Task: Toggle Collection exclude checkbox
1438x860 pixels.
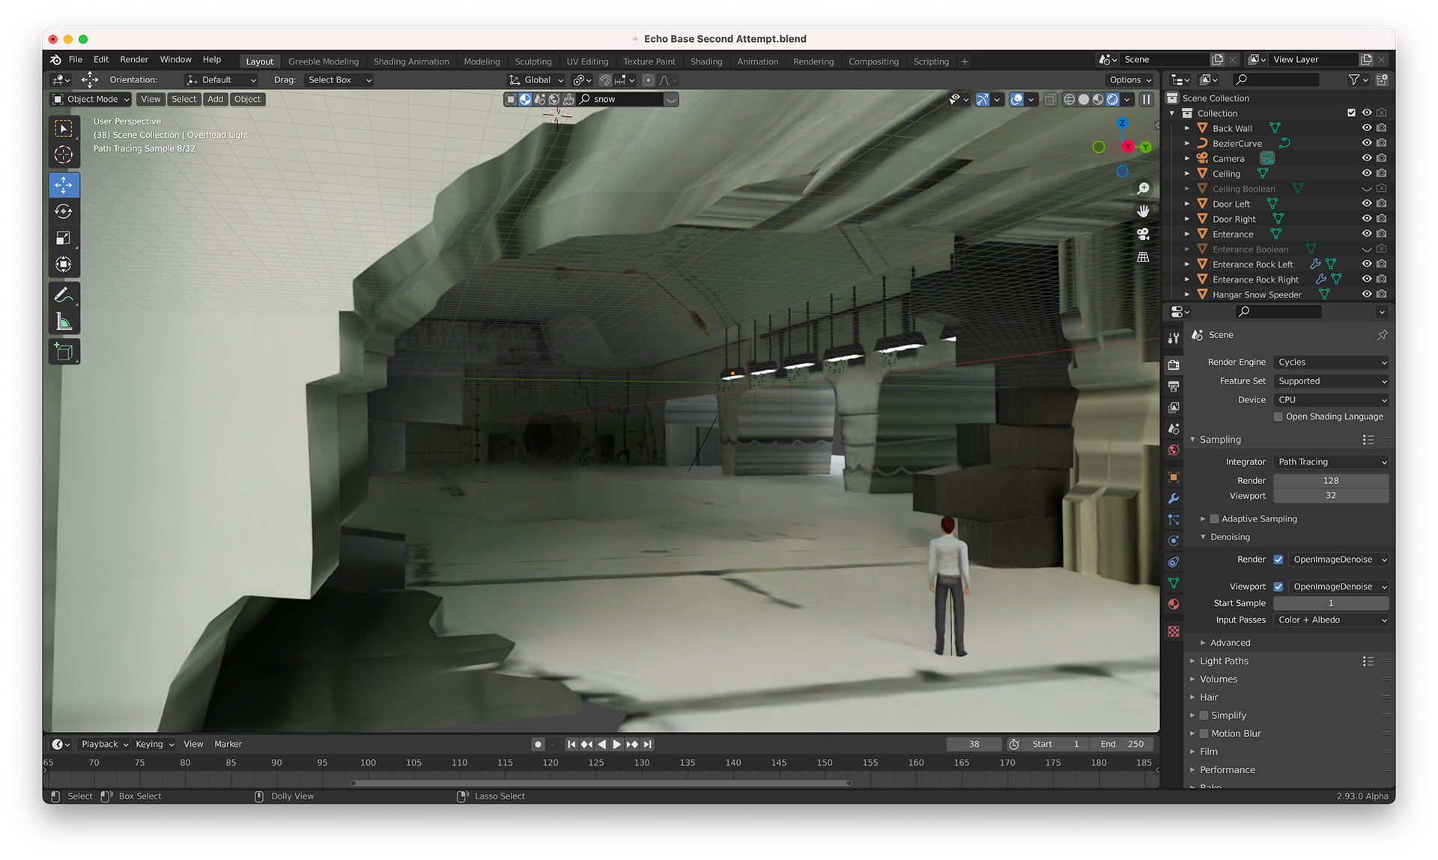Action: pyautogui.click(x=1351, y=113)
